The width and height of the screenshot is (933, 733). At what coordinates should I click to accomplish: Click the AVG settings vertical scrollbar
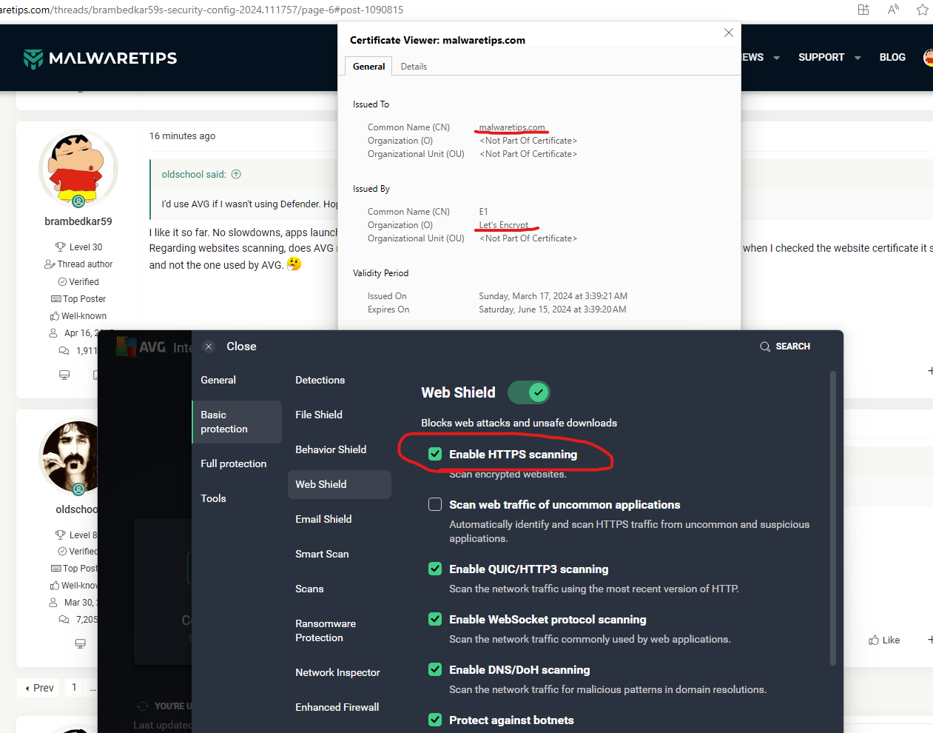tap(833, 518)
